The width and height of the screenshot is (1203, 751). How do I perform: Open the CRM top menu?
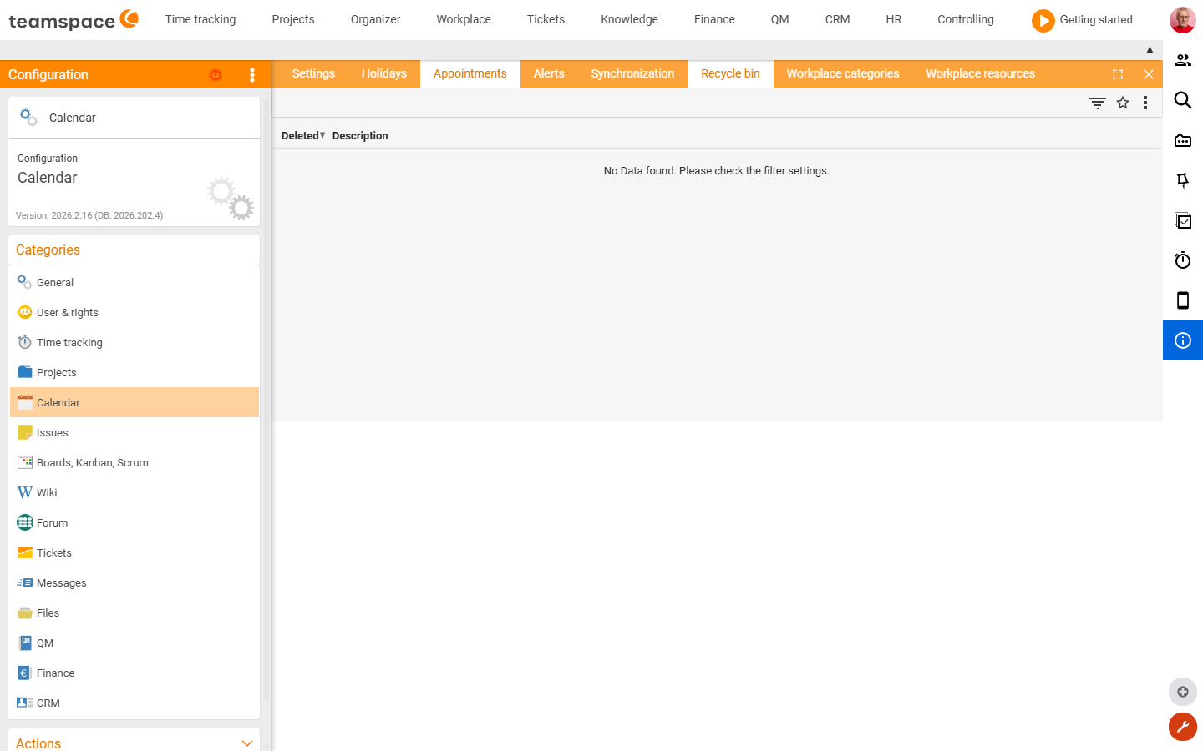click(837, 19)
